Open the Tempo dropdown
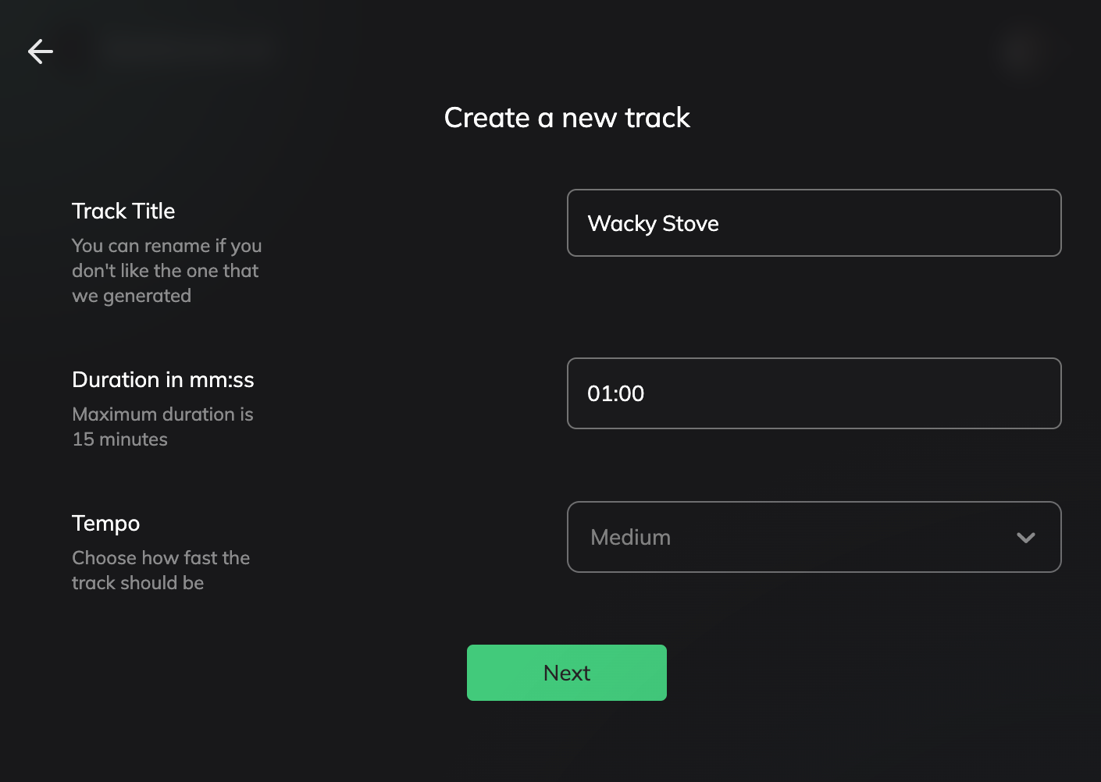The image size is (1101, 782). 814,537
